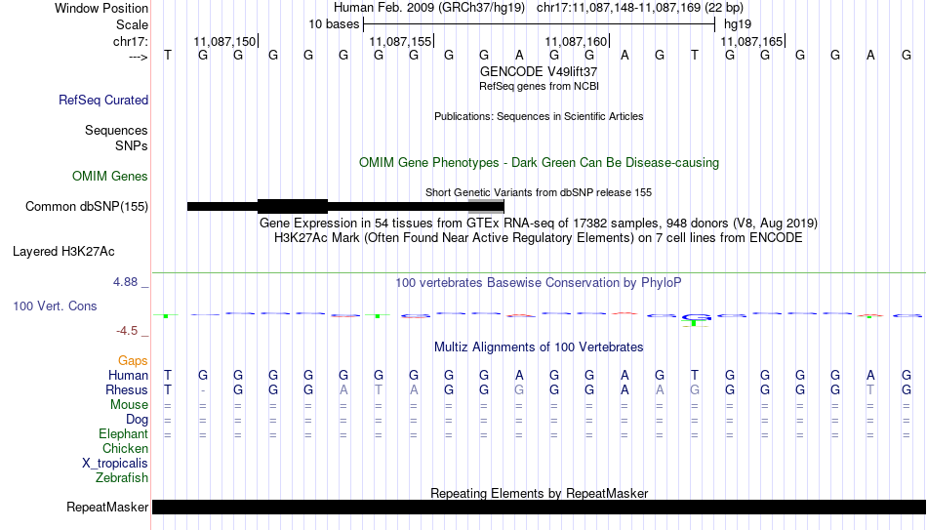Click the OMIM Gene Phenotypes green title
This screenshot has height=530, width=927.
pos(539,163)
